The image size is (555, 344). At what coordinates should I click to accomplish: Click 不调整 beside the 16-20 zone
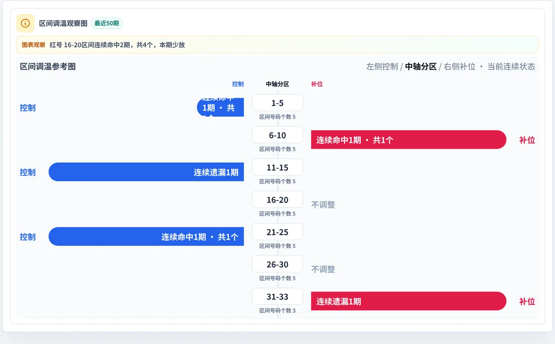tap(323, 205)
